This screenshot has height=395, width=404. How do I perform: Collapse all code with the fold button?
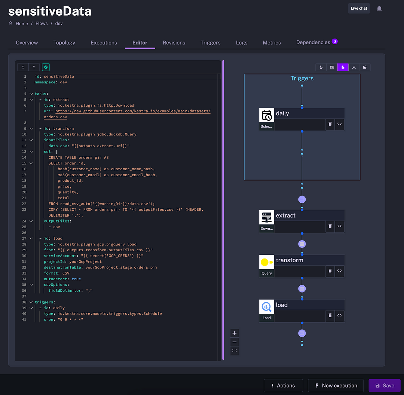pos(23,67)
